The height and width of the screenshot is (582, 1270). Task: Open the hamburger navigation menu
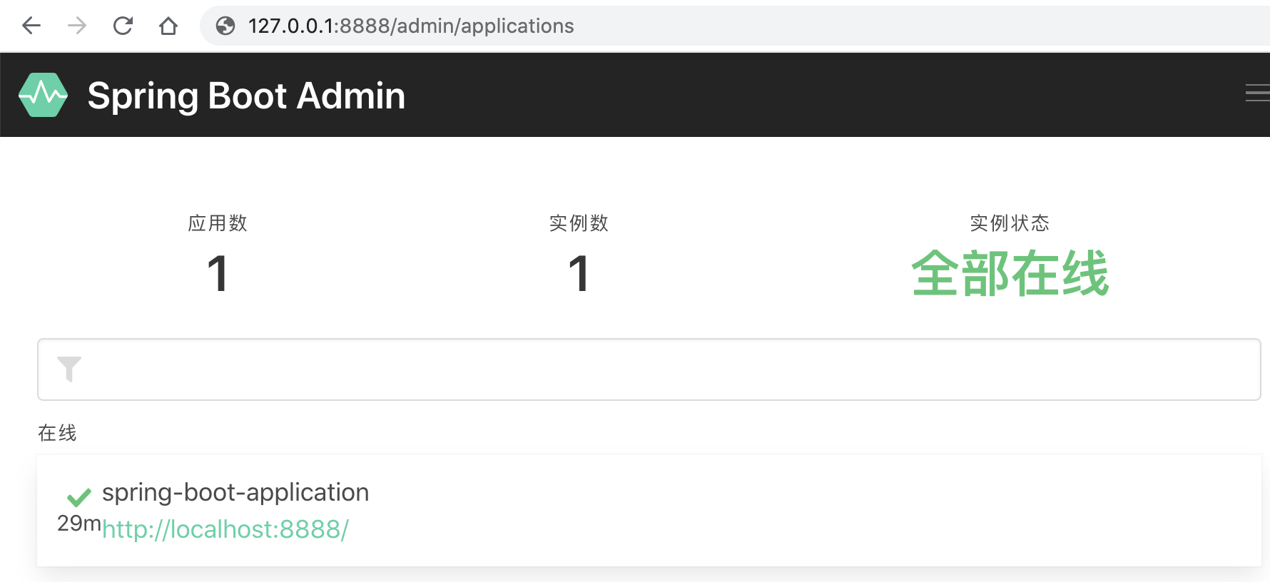(x=1258, y=93)
